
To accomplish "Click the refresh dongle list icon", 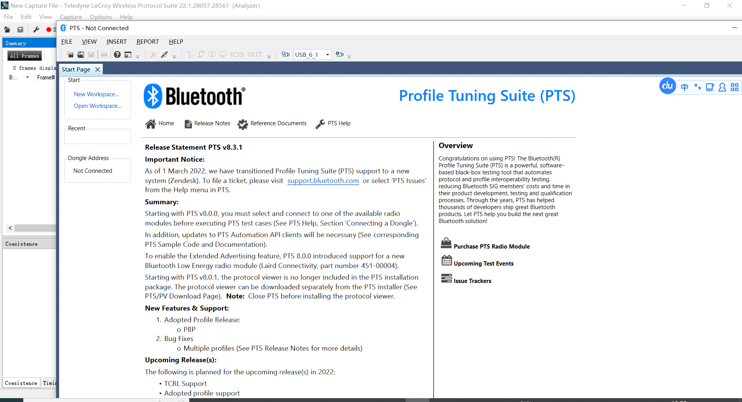I will 286,55.
